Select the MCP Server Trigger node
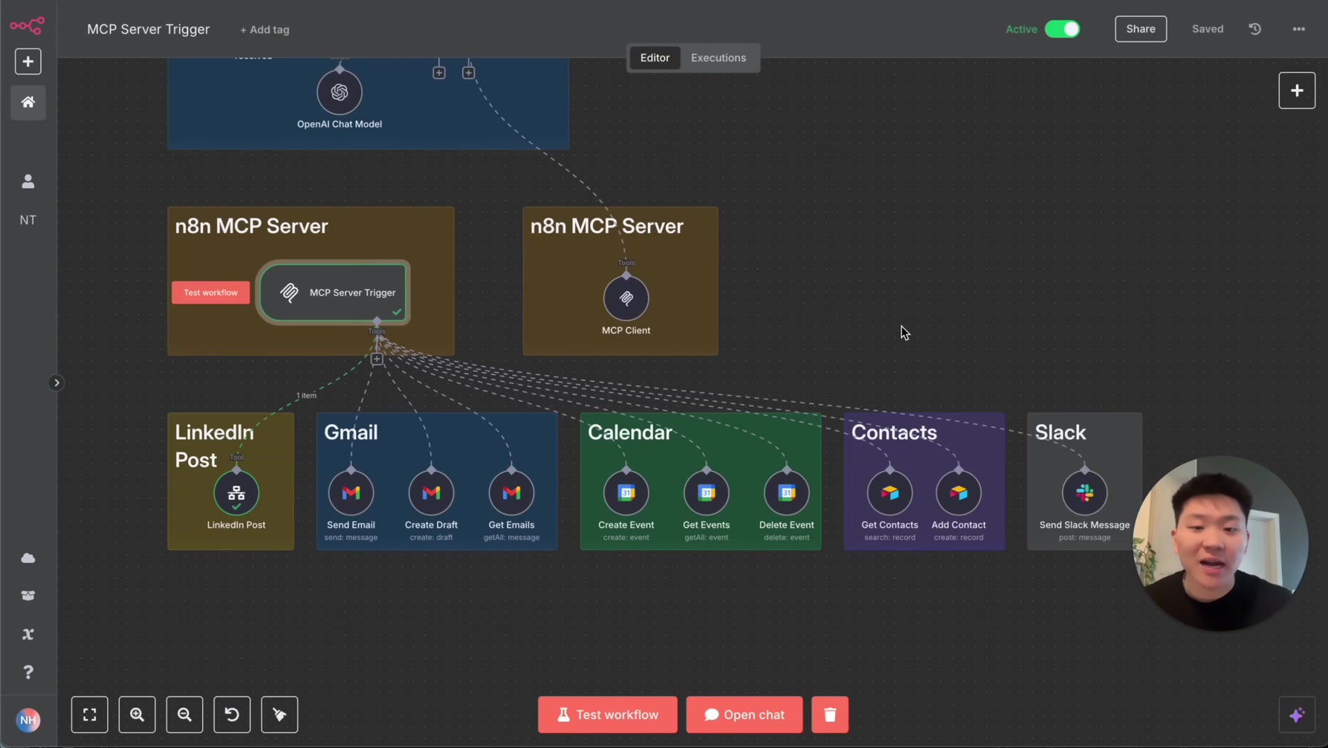Image resolution: width=1328 pixels, height=748 pixels. (x=334, y=293)
